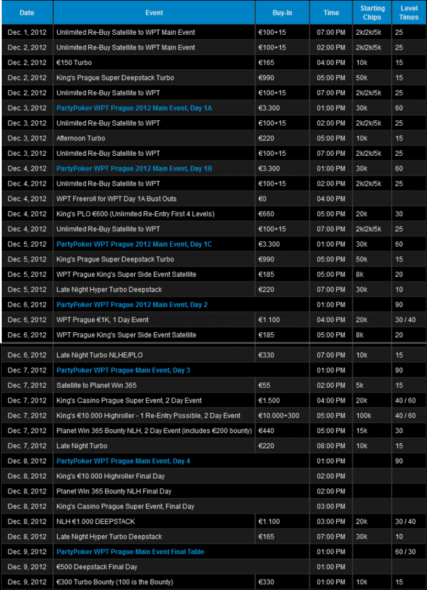Viewport: 427px width, 590px height.
Task: Click the €1.500 buy-in cell
Action: (282, 401)
